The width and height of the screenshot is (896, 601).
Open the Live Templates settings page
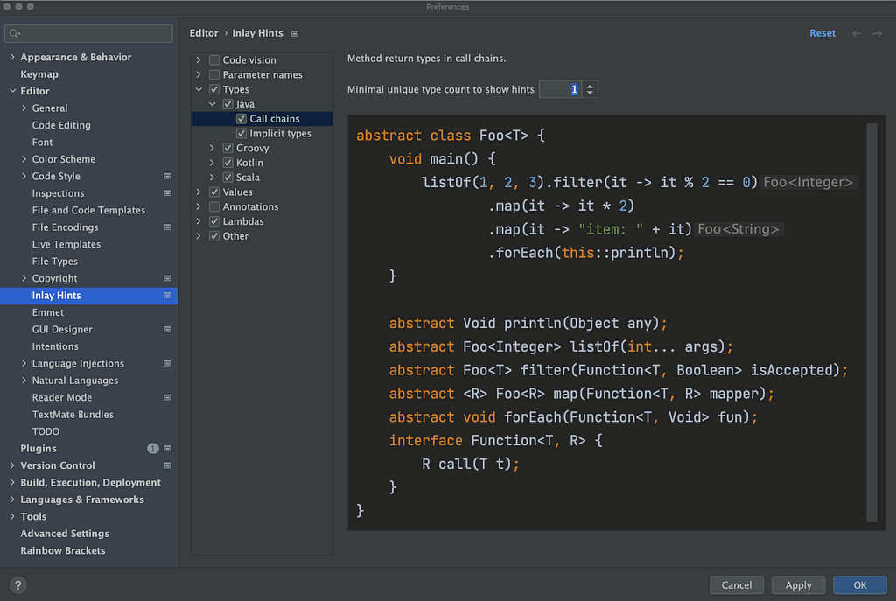(x=66, y=245)
